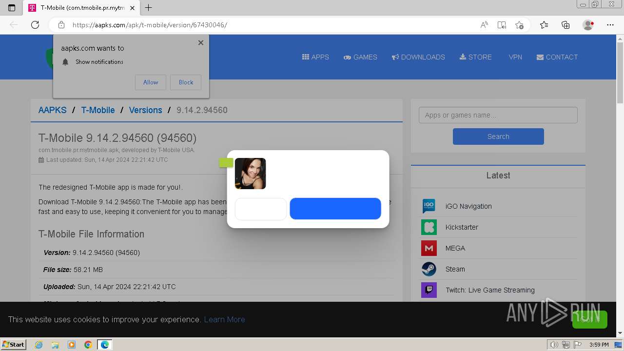Screen dimensions: 624x351
Task: Click the address bar URL
Action: tap(150, 25)
